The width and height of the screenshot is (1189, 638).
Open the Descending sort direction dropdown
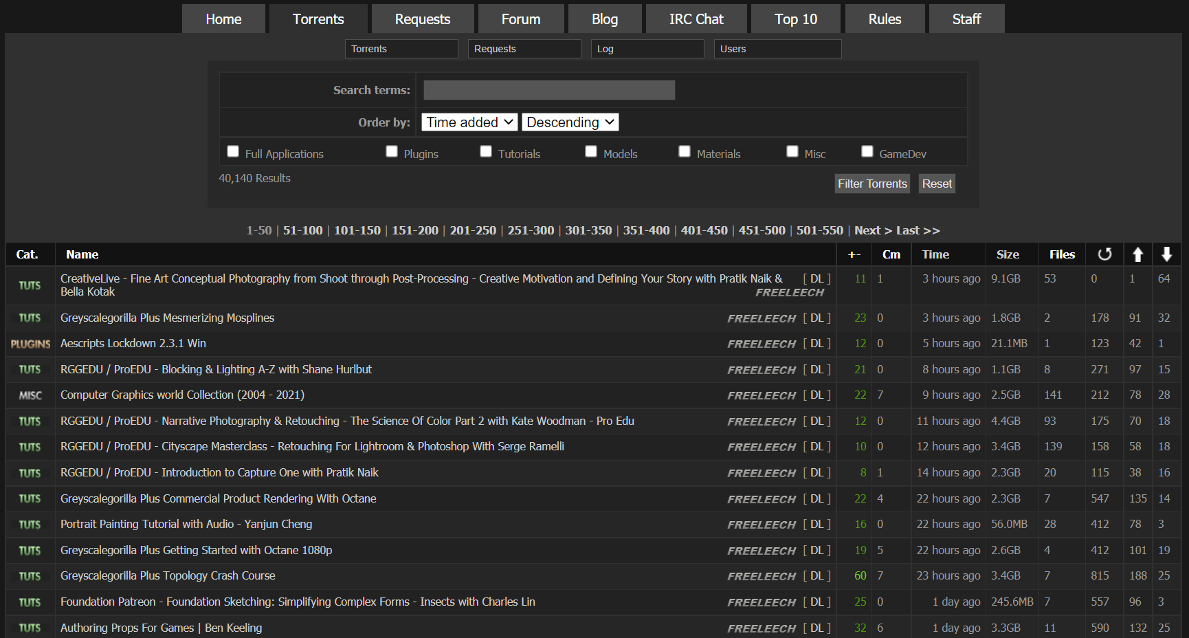(x=570, y=122)
